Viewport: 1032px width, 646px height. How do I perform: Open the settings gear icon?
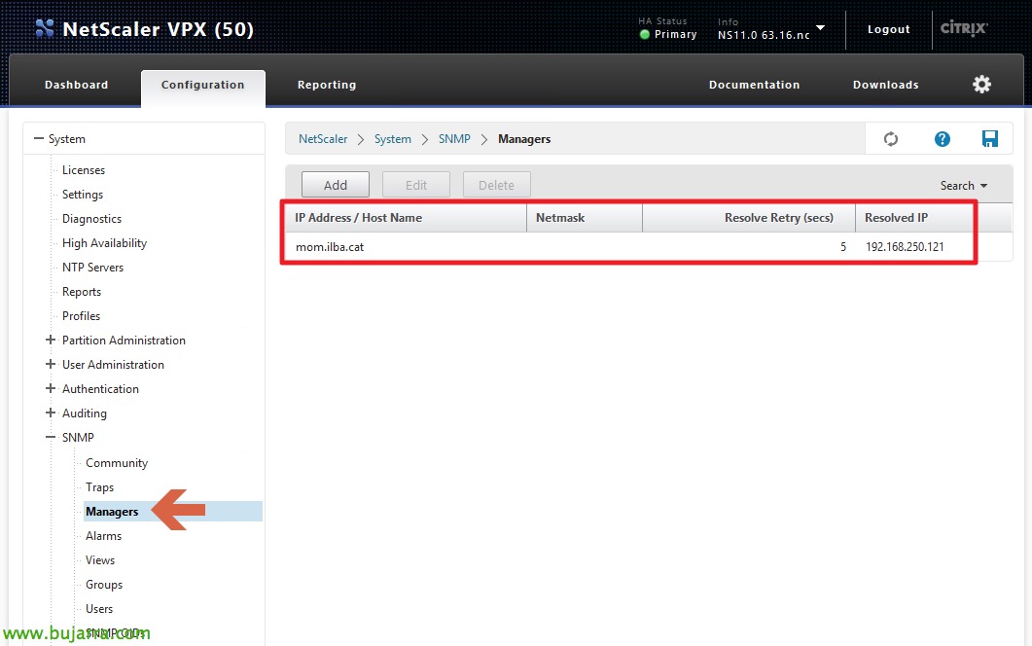981,85
